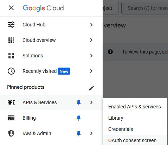Image resolution: width=168 pixels, height=145 pixels.
Task: Choose Library in the APIs submenu
Action: pos(135,118)
